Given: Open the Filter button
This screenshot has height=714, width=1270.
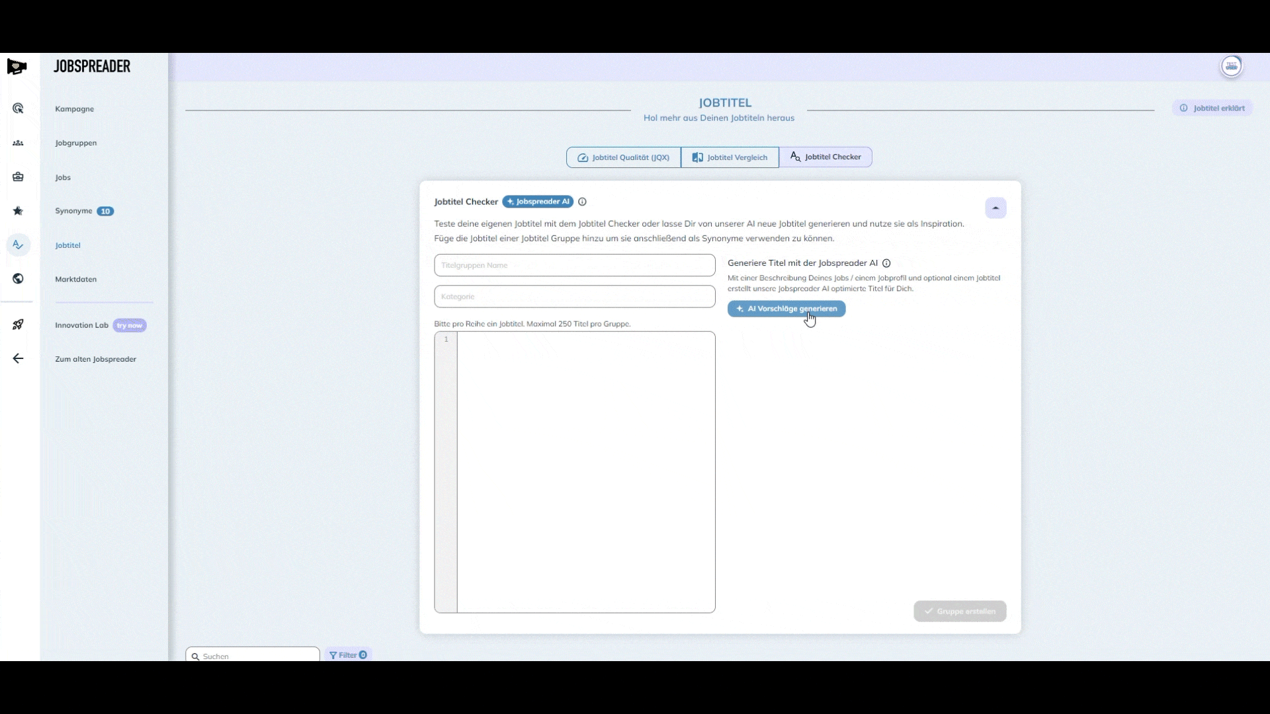Looking at the screenshot, I should click(348, 654).
